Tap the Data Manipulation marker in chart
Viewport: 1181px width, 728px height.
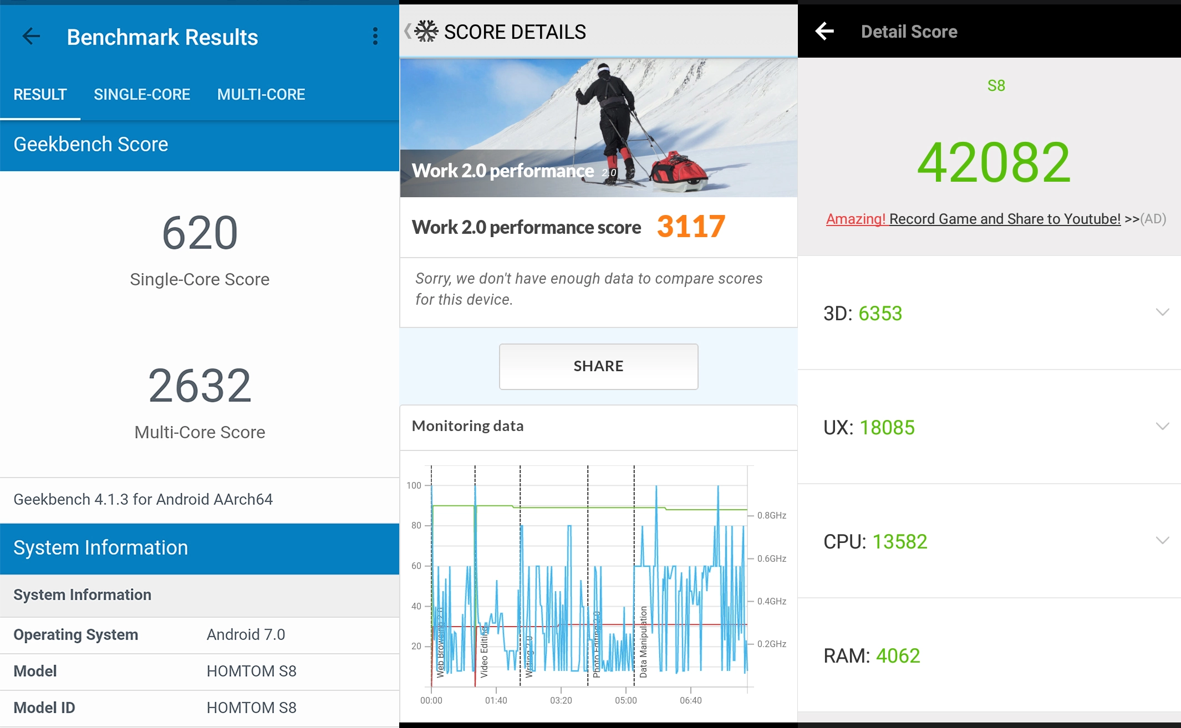pyautogui.click(x=643, y=642)
